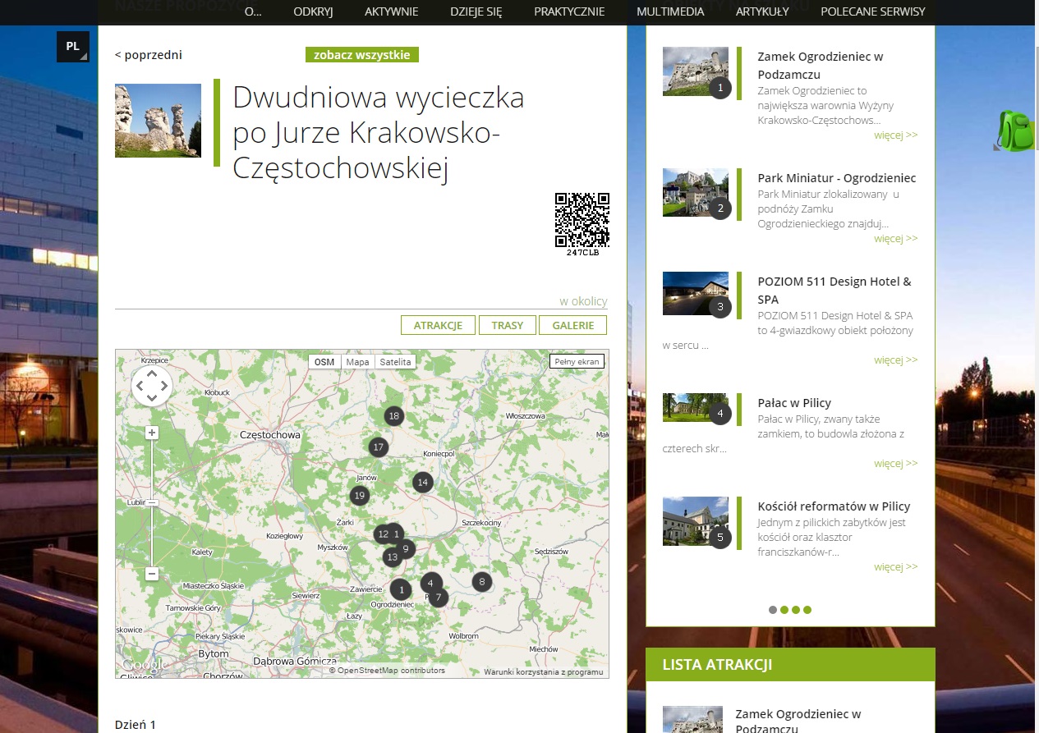The image size is (1039, 733).
Task: Open the map in Pełny ekran
Action: coord(577,361)
